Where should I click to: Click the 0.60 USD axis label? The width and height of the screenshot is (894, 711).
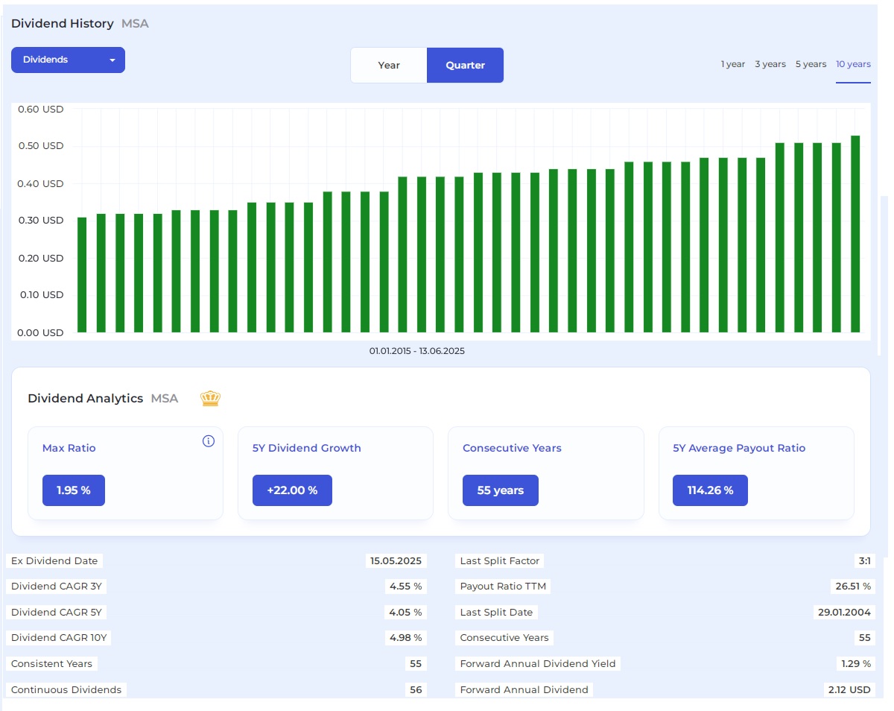[x=40, y=109]
